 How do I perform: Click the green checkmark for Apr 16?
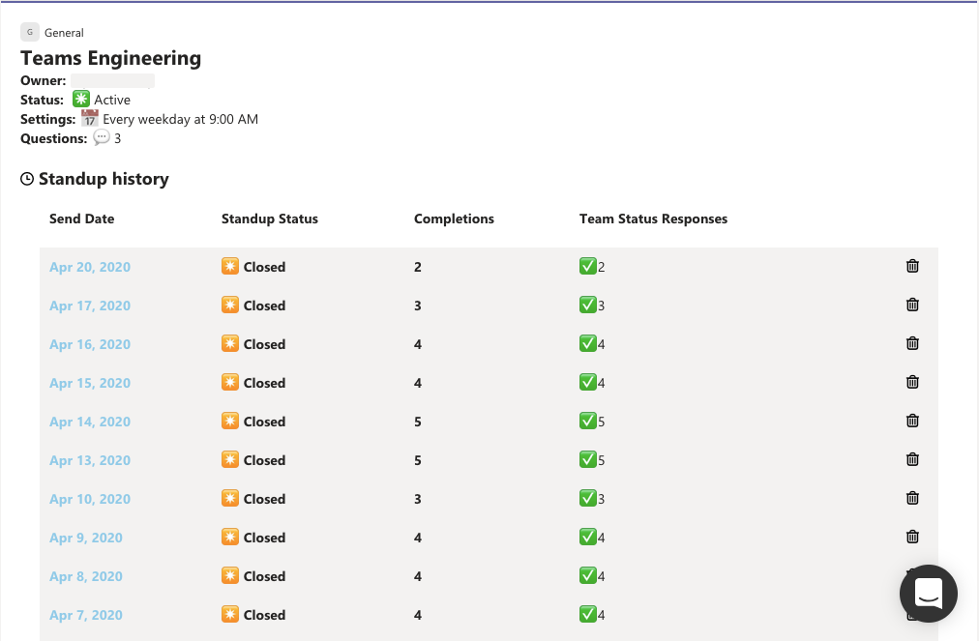pyautogui.click(x=587, y=344)
